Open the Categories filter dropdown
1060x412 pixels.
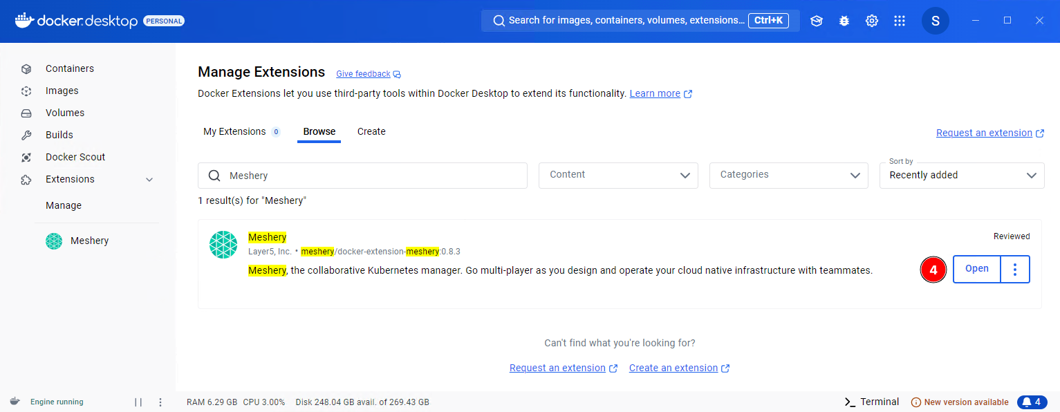pyautogui.click(x=788, y=175)
